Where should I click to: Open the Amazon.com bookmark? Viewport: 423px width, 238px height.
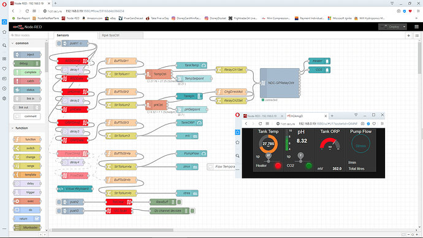(x=92, y=18)
